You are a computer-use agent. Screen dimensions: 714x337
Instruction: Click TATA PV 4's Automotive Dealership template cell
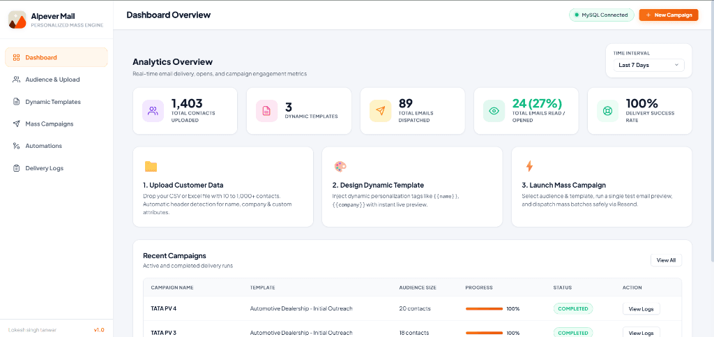(x=301, y=309)
